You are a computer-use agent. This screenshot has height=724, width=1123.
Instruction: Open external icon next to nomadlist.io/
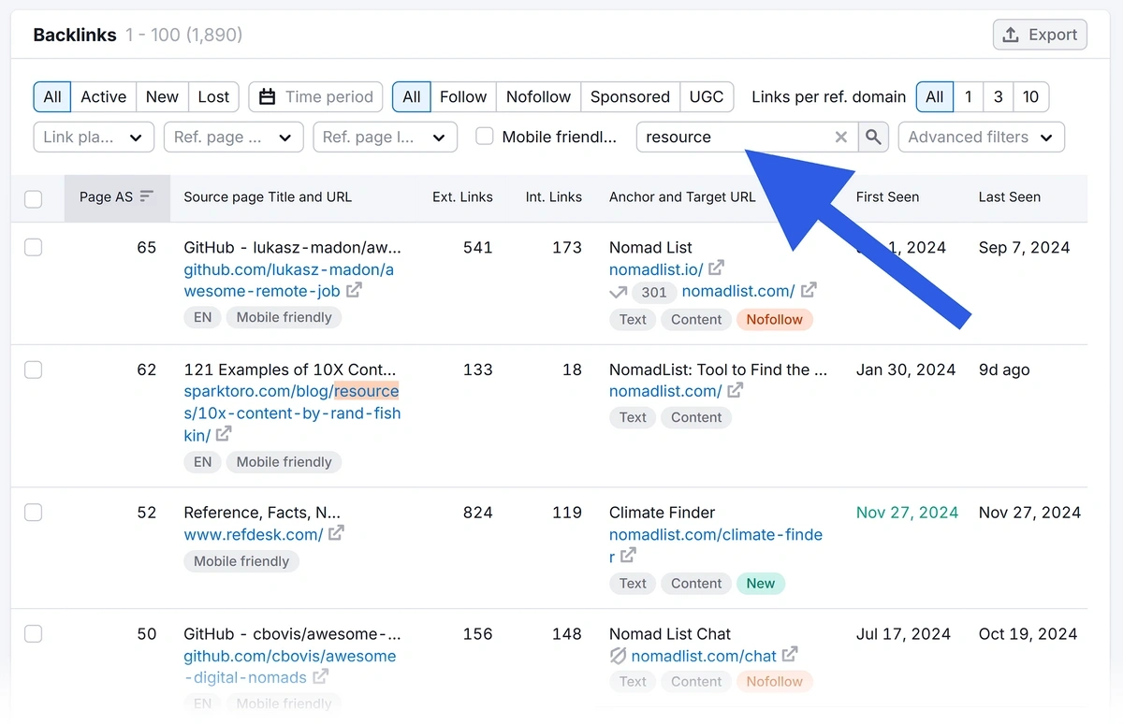click(716, 268)
